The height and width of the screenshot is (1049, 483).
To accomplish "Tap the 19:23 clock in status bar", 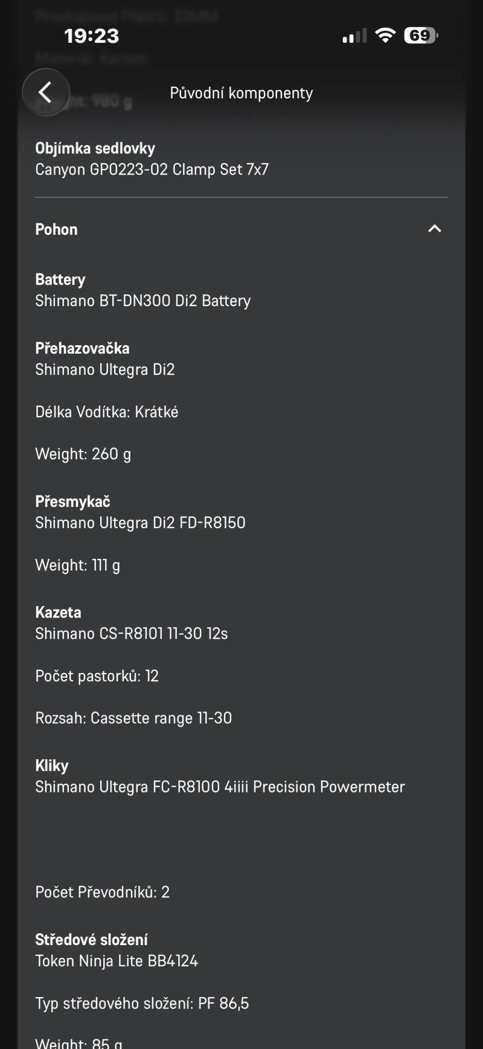I will pos(92,36).
